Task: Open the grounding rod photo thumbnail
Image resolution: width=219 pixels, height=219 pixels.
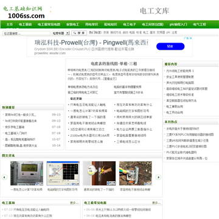Action: pyautogui.click(x=136, y=173)
